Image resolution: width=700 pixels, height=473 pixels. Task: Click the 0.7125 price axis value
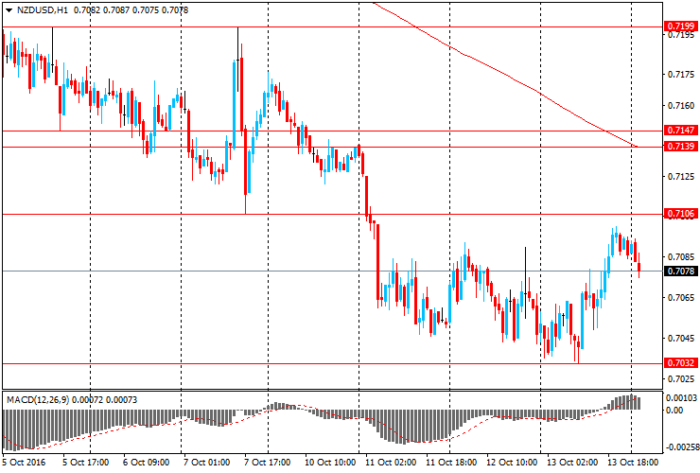681,177
